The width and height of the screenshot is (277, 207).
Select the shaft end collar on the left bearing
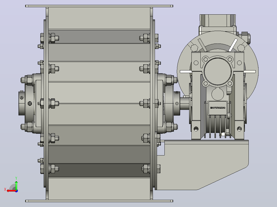pyautogui.click(x=22, y=103)
